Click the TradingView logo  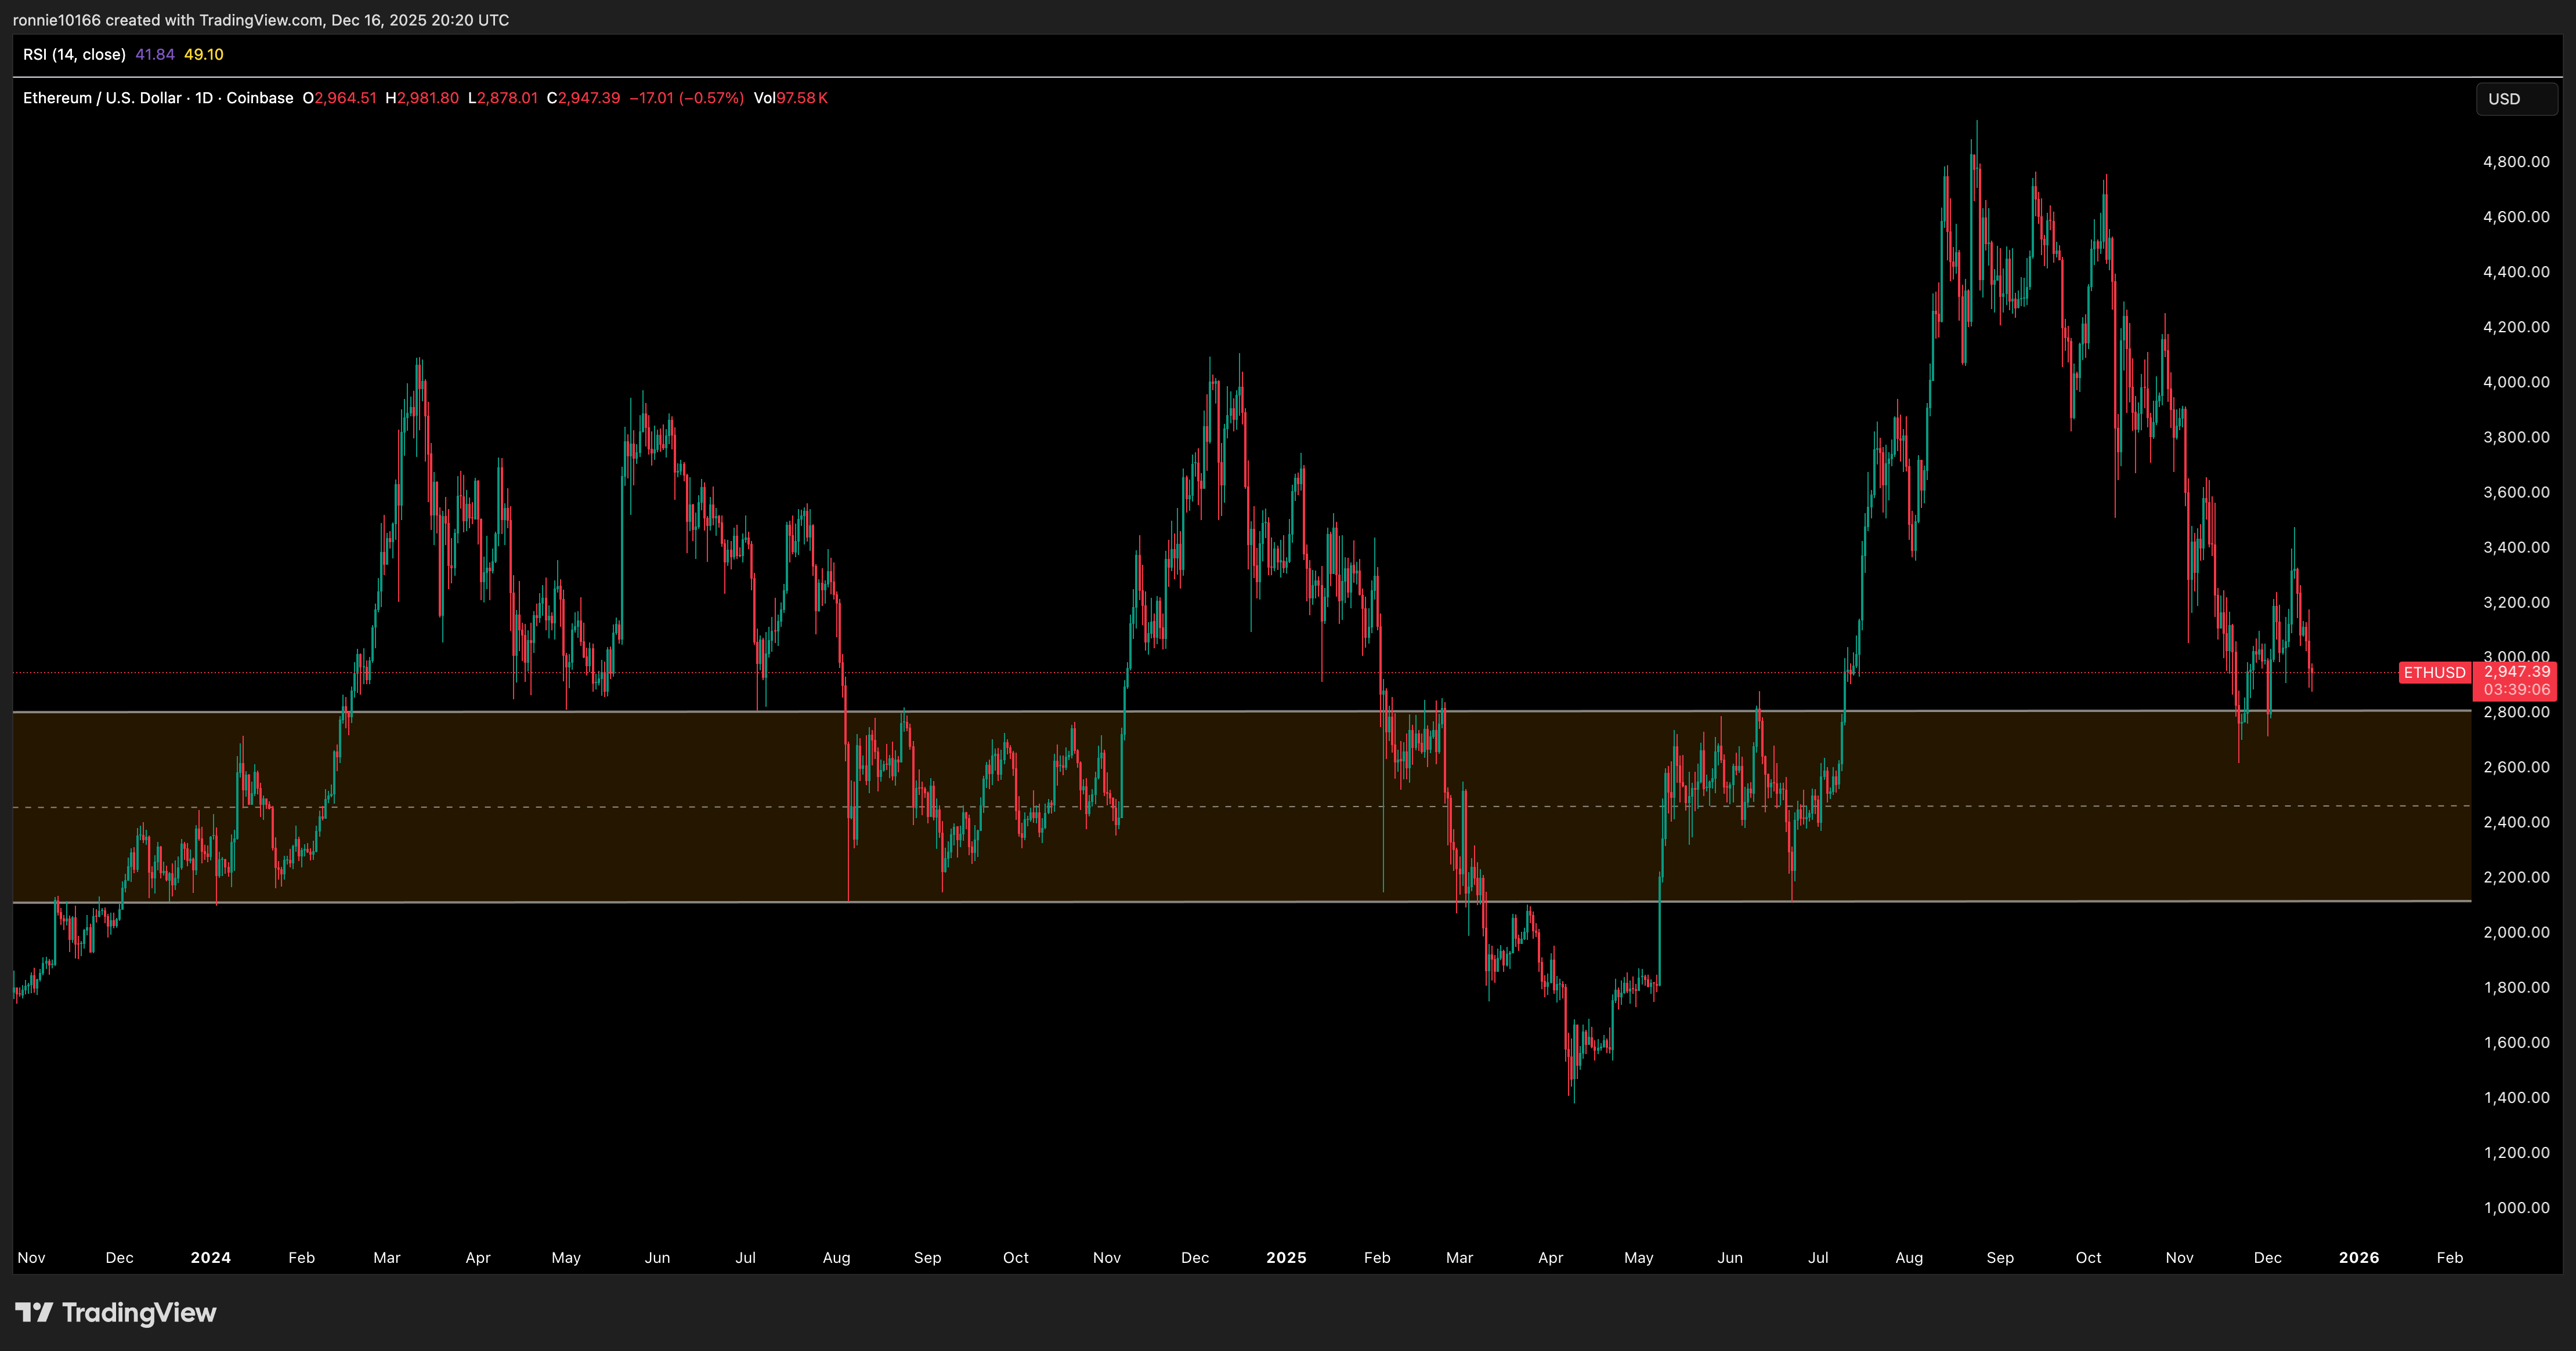(x=116, y=1312)
